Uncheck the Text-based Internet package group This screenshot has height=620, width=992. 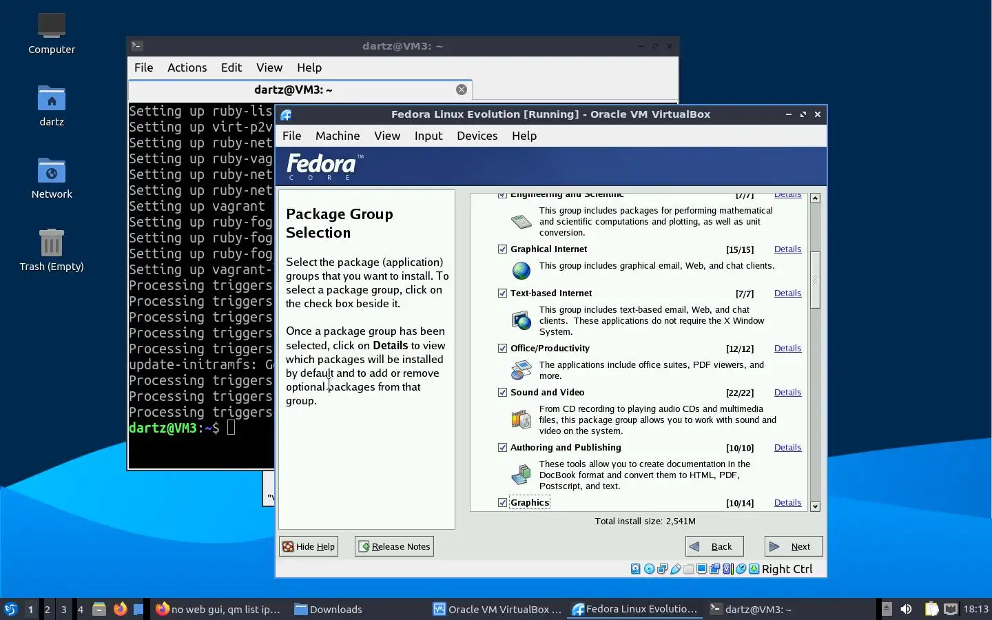coord(502,293)
